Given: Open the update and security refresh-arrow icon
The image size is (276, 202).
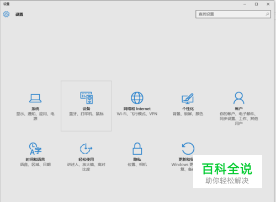Looking at the screenshot, I should [188, 149].
